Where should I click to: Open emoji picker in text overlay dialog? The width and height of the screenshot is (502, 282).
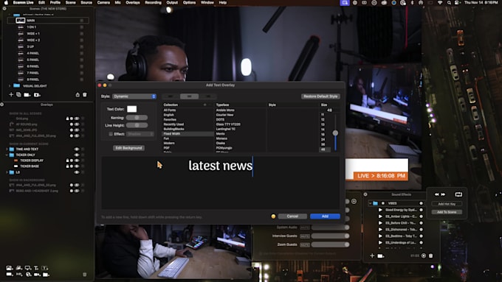(x=273, y=216)
